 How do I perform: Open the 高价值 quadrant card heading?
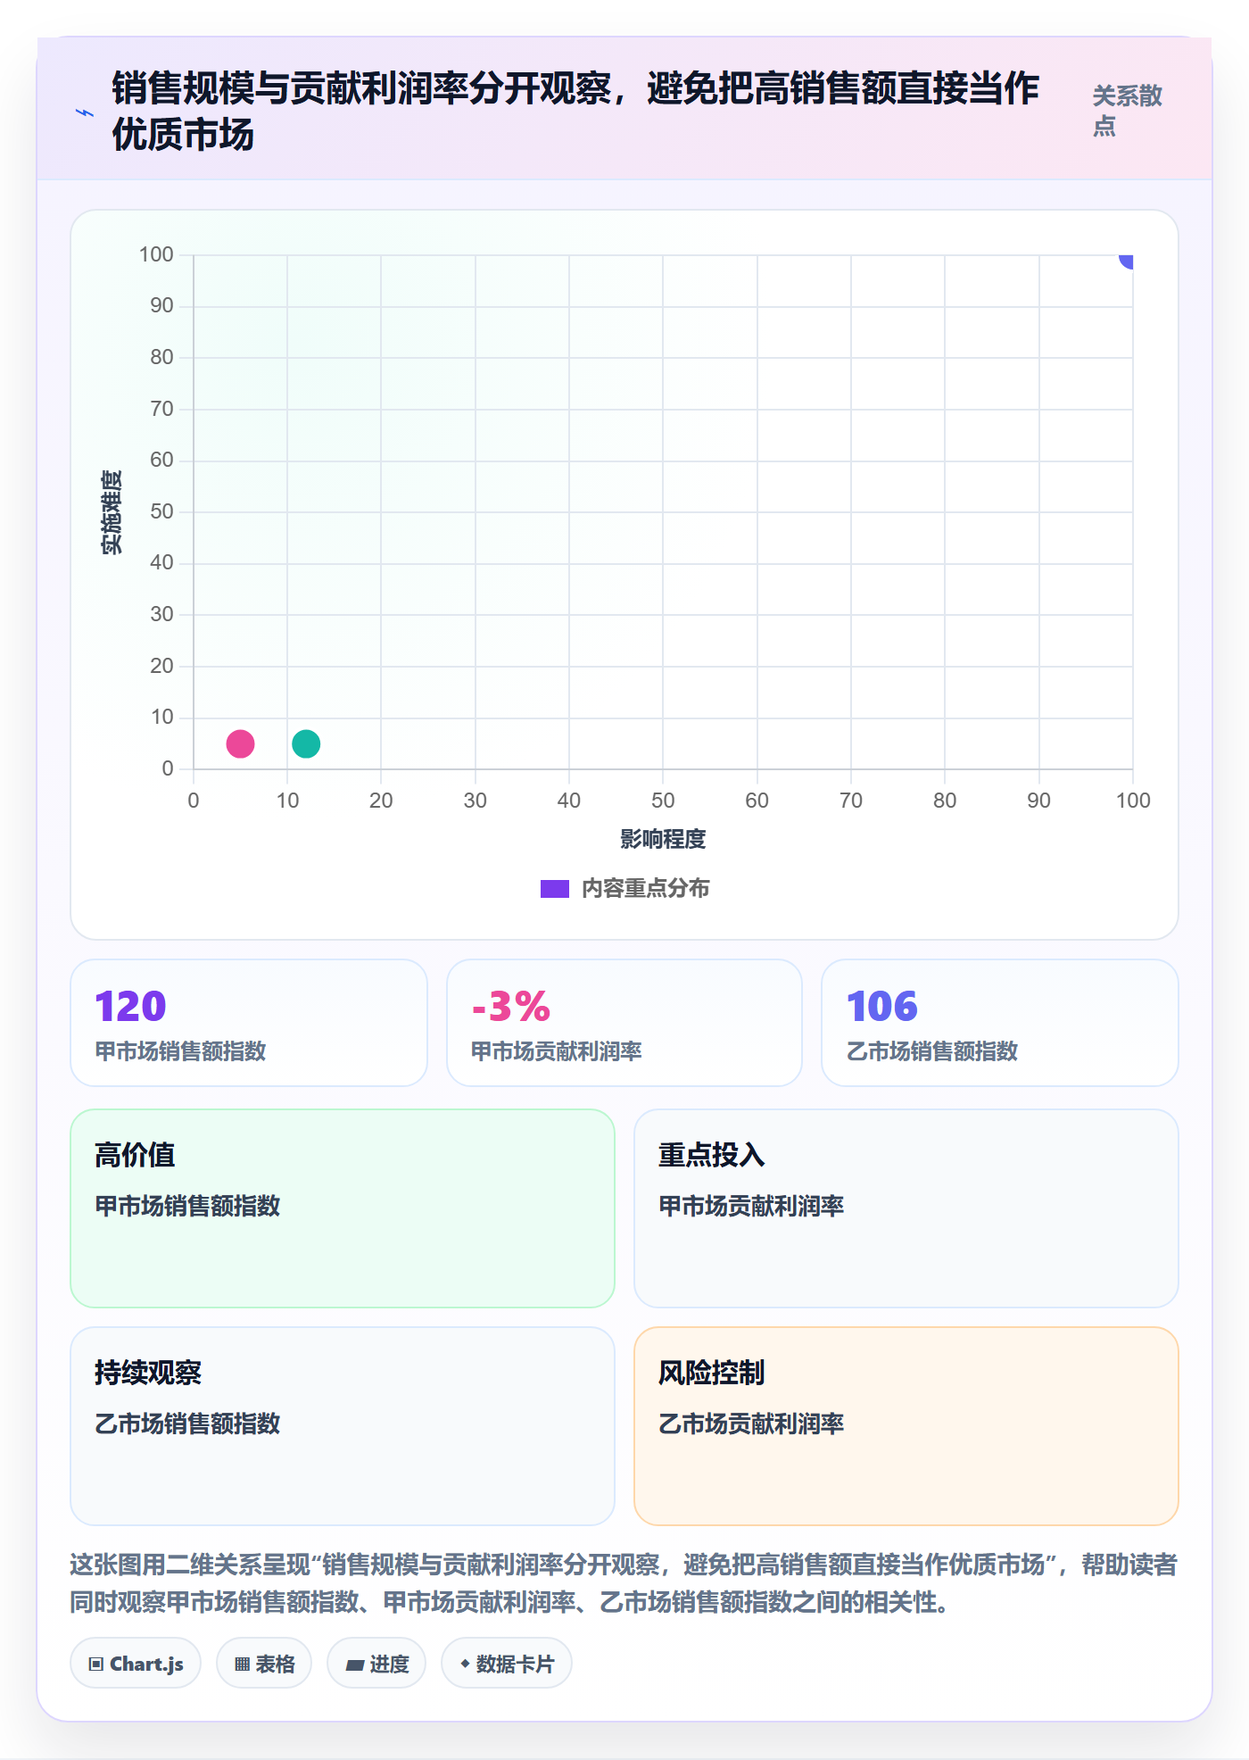135,1155
